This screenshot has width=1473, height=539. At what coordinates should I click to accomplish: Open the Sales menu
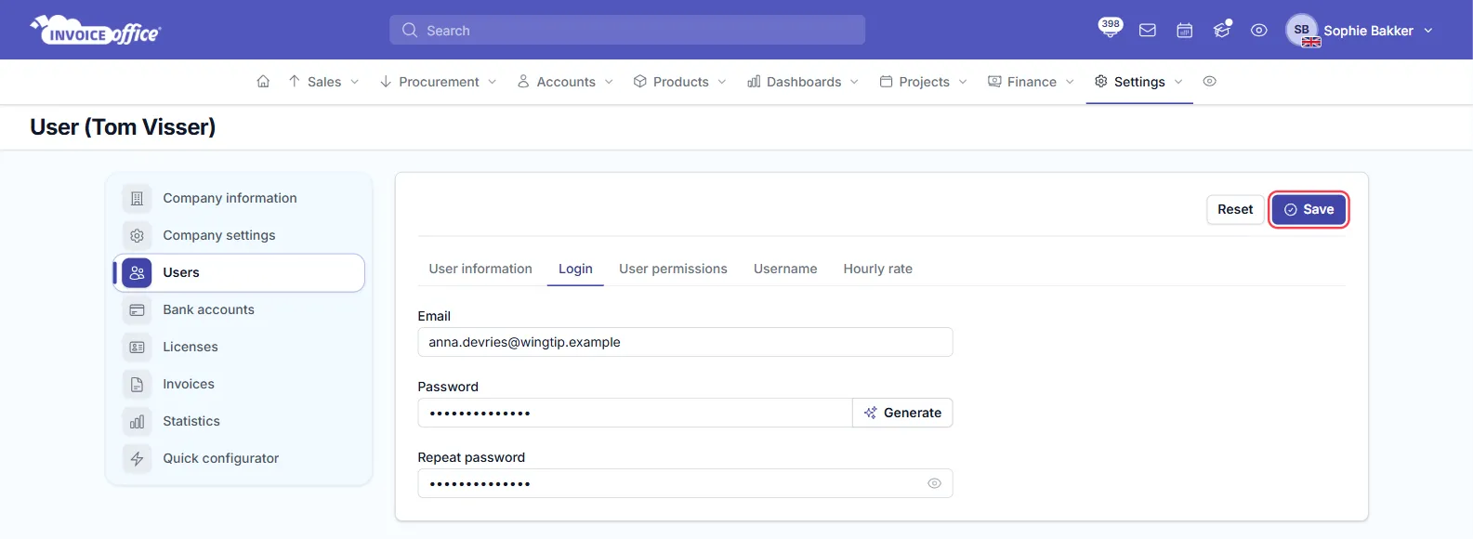[x=323, y=82]
